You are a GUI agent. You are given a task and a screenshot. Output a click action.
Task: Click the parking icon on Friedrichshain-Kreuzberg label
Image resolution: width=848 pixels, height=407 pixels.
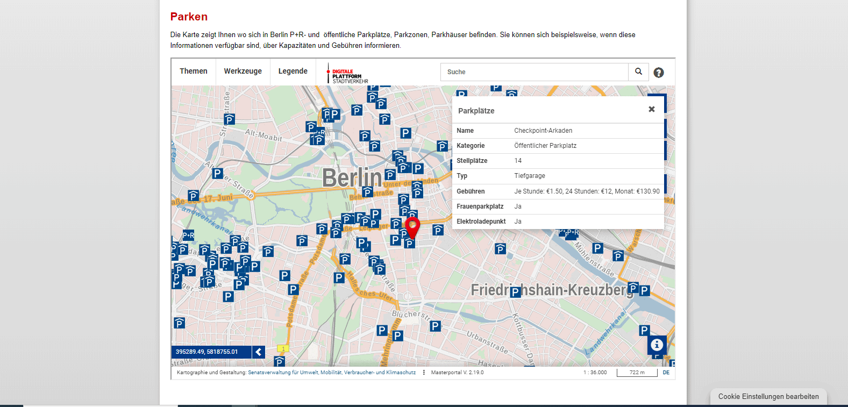pyautogui.click(x=515, y=292)
